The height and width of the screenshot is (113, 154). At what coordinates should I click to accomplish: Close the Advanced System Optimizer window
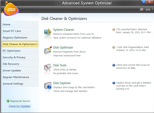(149, 2)
